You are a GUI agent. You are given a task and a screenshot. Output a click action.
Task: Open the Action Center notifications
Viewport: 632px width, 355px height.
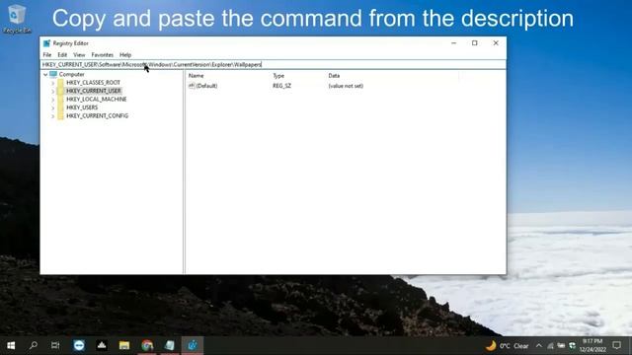(616, 345)
